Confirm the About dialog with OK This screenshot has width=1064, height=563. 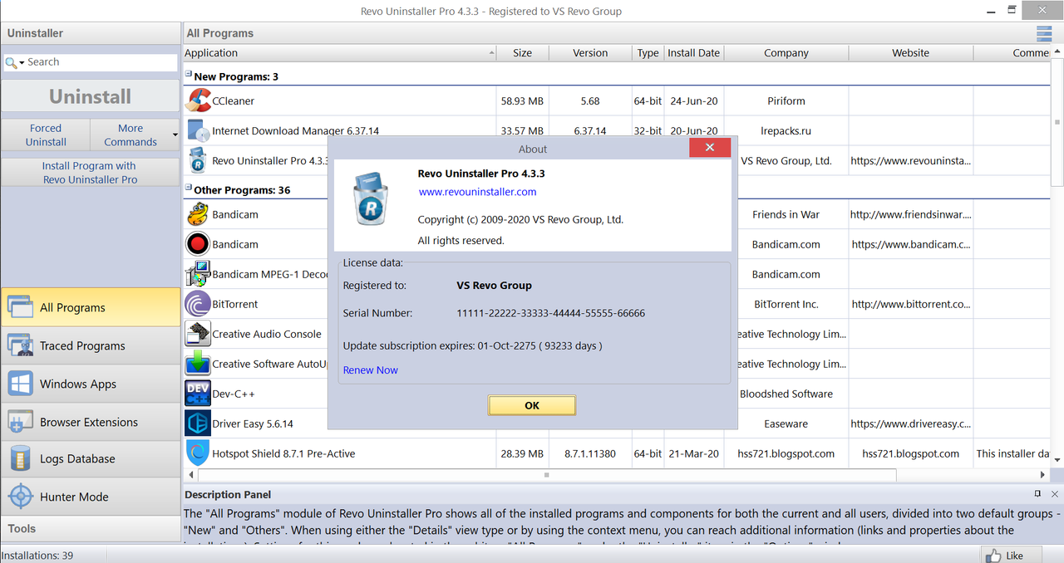pyautogui.click(x=532, y=405)
